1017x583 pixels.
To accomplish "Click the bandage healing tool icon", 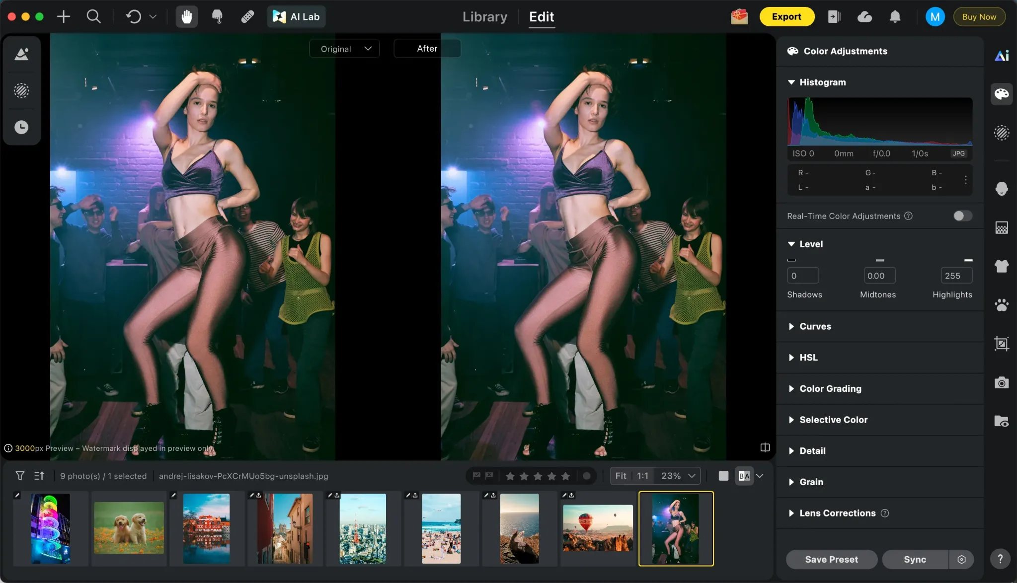I will pos(247,17).
